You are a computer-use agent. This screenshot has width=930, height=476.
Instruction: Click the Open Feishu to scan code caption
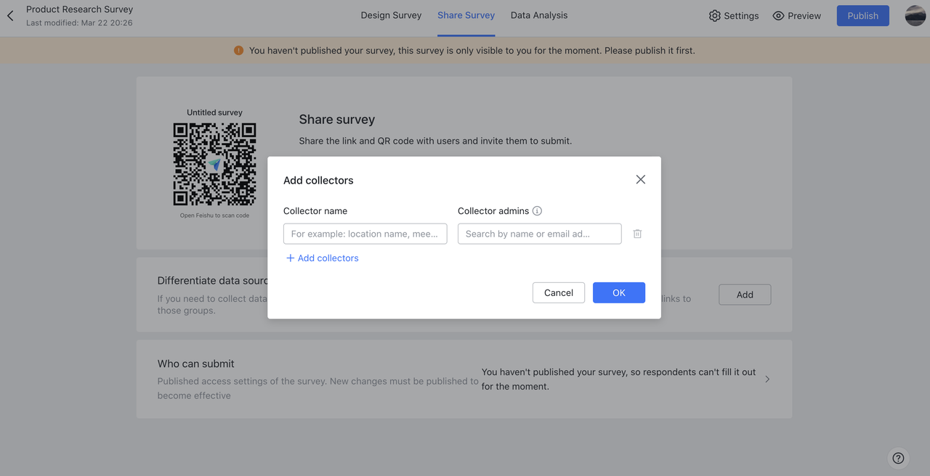click(214, 216)
